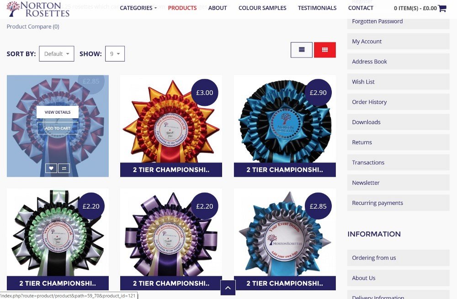Open the shopping cart icon
This screenshot has height=299, width=457.
click(x=442, y=8)
